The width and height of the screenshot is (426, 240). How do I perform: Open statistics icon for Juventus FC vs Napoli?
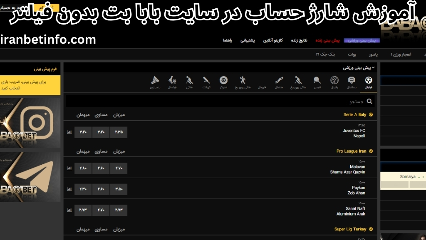tap(69, 132)
